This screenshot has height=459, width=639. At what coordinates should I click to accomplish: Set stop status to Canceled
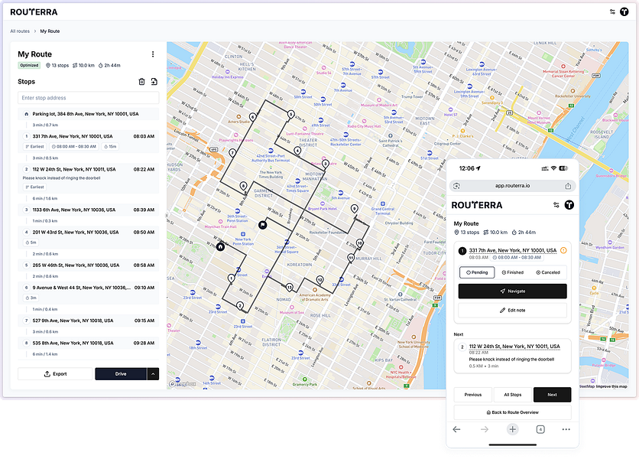[x=548, y=272]
